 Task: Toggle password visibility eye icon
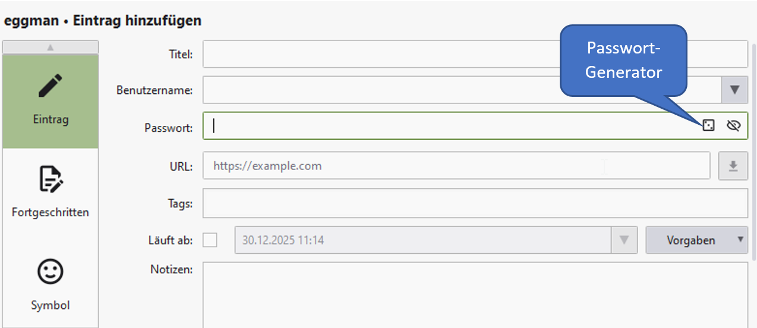(733, 125)
